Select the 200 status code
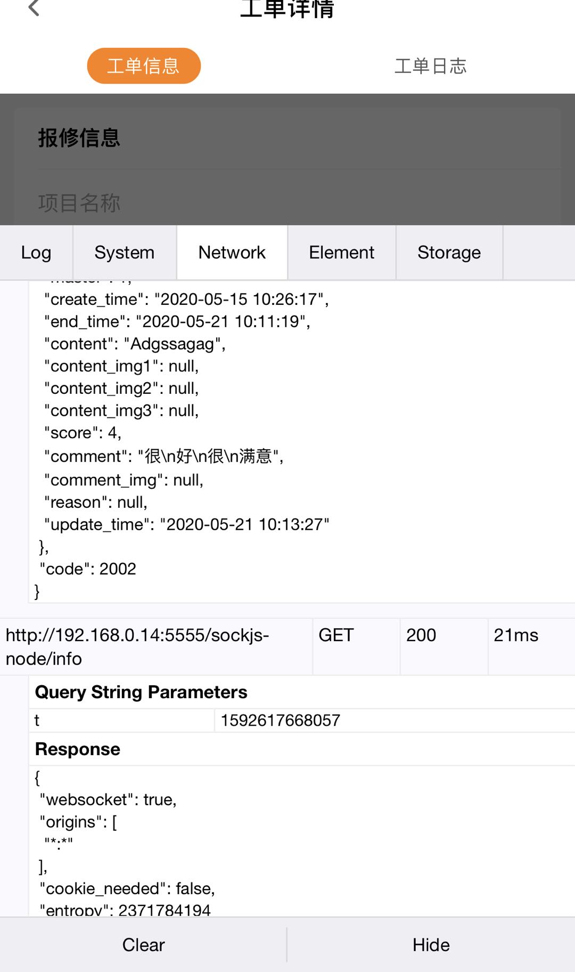575x972 pixels. click(x=422, y=635)
